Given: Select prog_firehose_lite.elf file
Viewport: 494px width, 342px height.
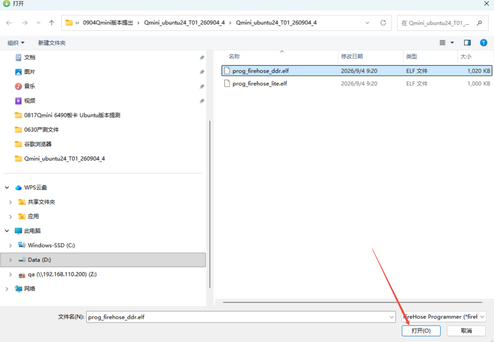Looking at the screenshot, I should [x=357, y=84].
